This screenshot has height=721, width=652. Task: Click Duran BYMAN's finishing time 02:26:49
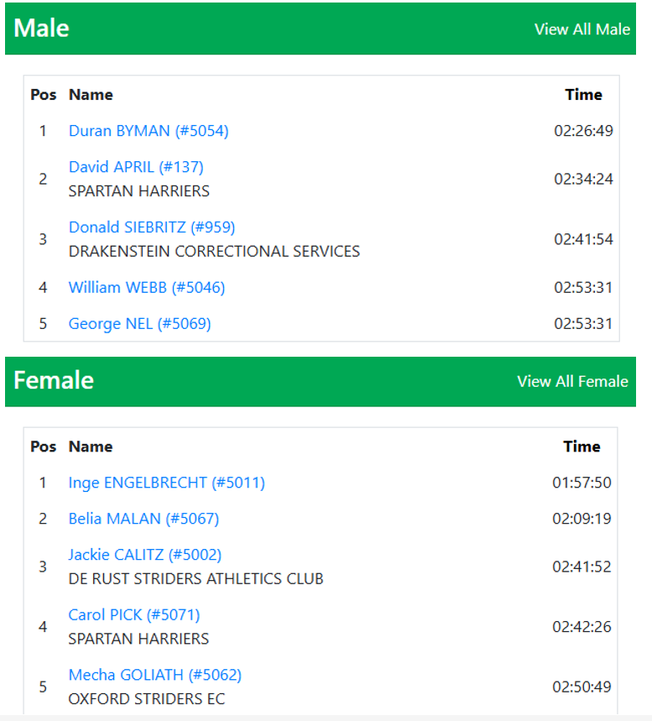coord(583,131)
